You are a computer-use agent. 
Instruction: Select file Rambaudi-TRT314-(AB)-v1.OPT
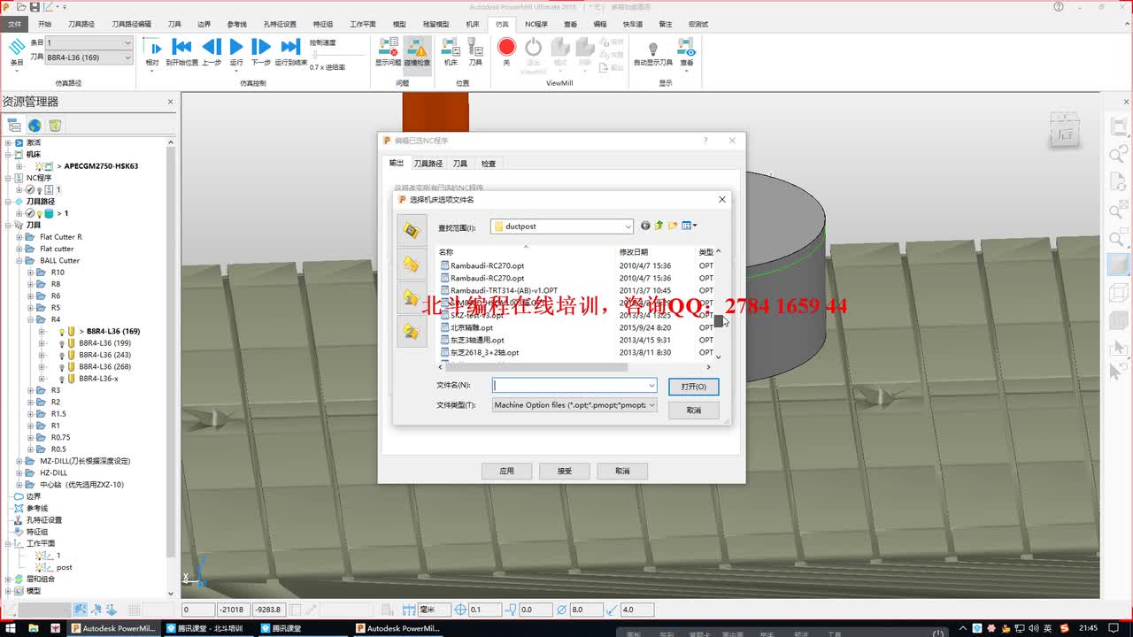point(499,290)
